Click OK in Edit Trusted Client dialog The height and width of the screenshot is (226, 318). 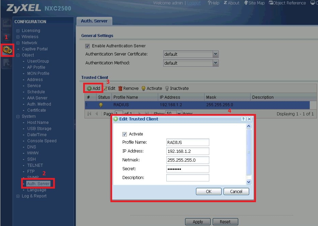(x=209, y=192)
